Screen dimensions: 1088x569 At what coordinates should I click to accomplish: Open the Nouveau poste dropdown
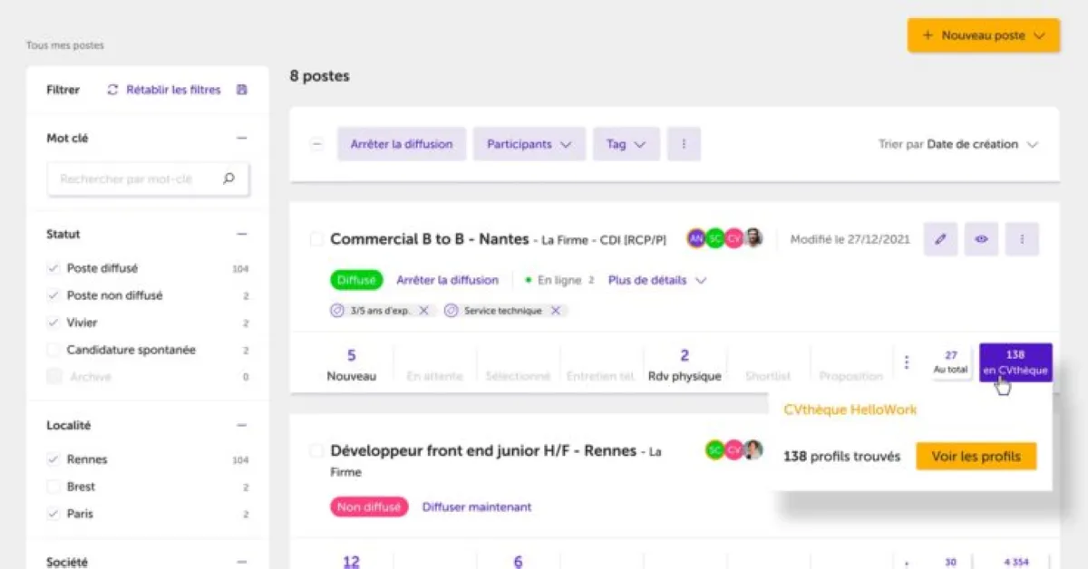pos(984,35)
